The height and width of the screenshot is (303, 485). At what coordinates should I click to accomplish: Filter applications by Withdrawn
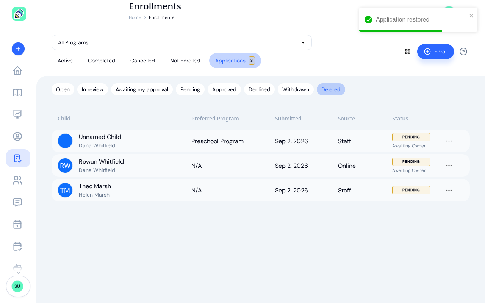(x=296, y=89)
